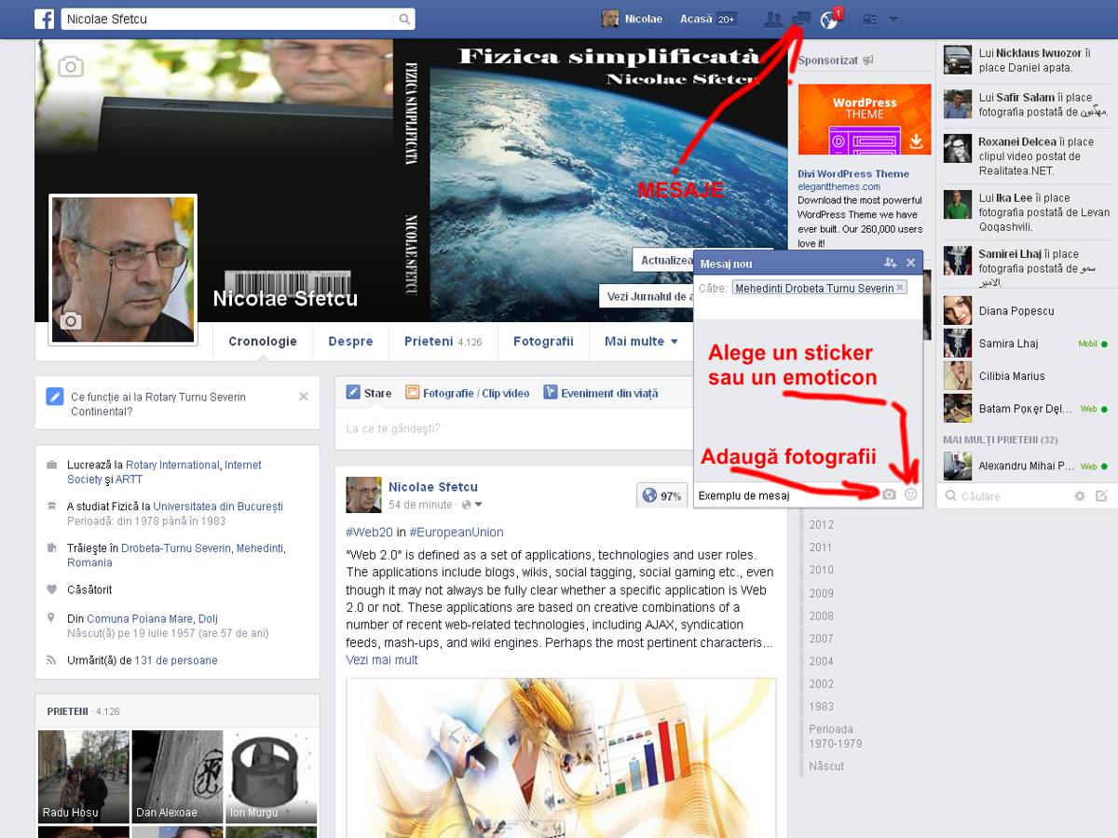Click the Divi WordPress Theme ad title
Image resolution: width=1118 pixels, height=838 pixels.
pyautogui.click(x=853, y=173)
